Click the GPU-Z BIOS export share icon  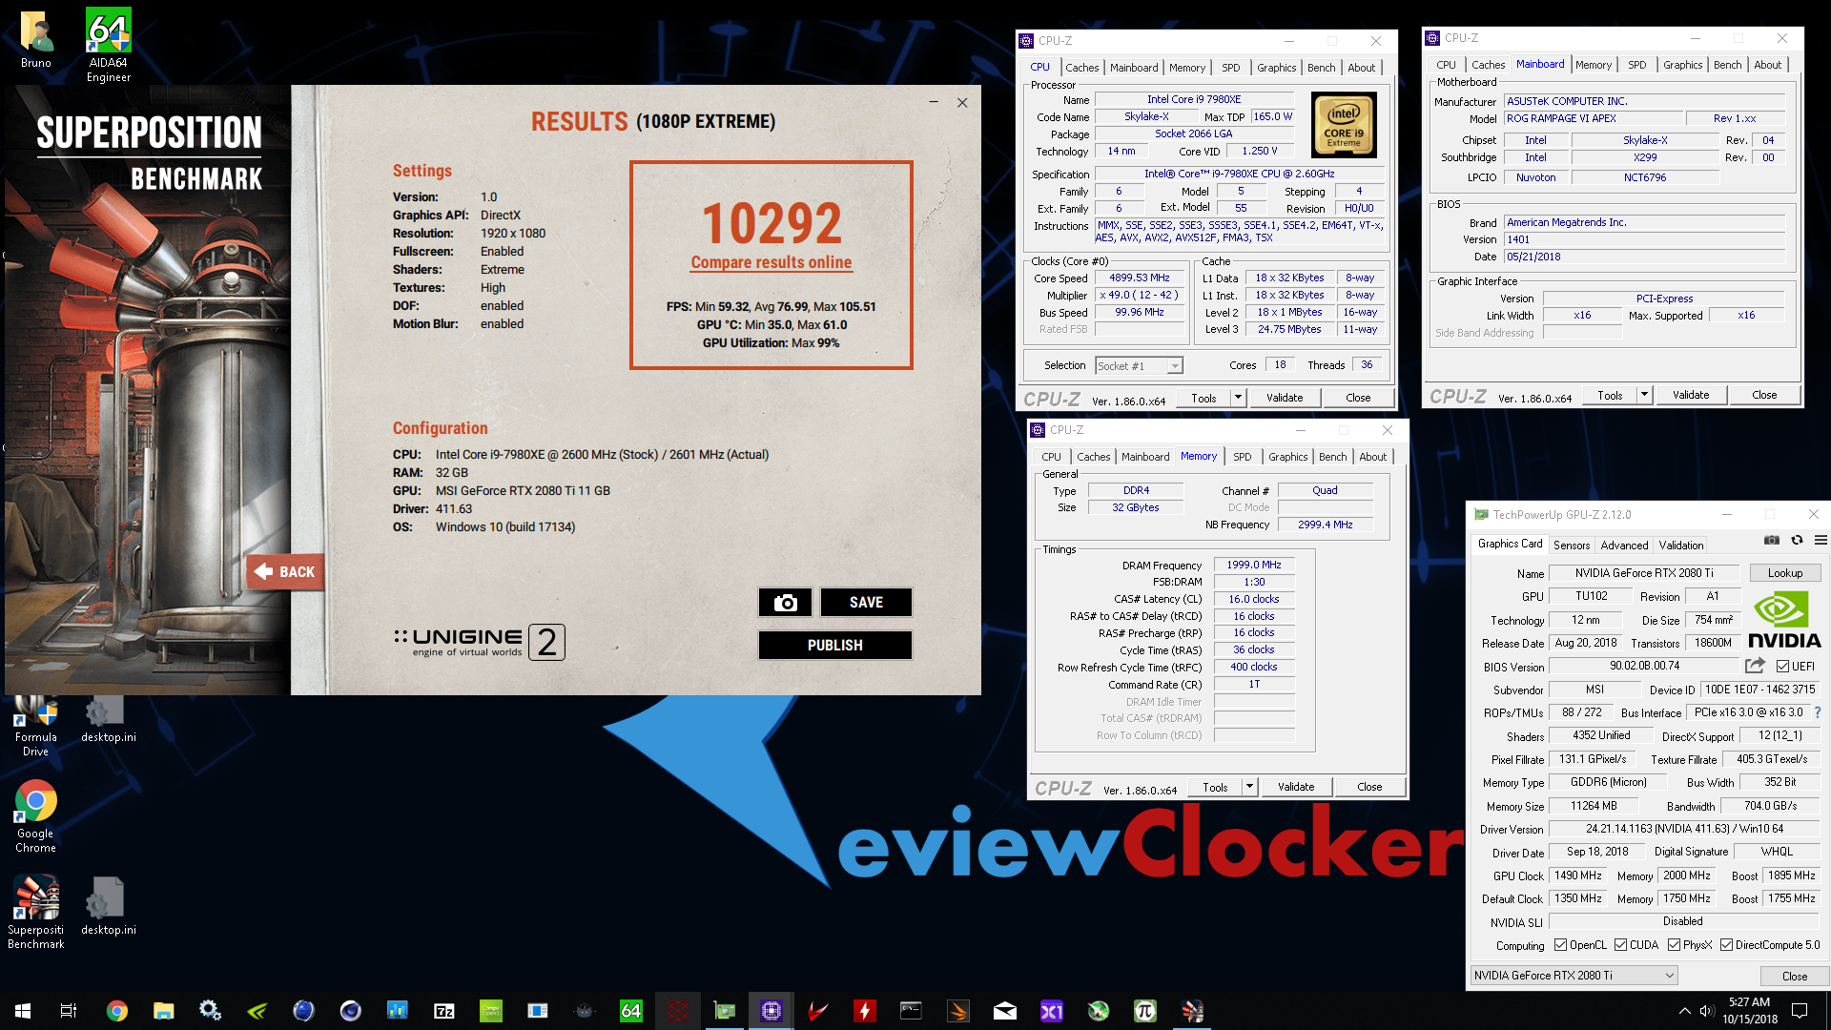pyautogui.click(x=1755, y=665)
